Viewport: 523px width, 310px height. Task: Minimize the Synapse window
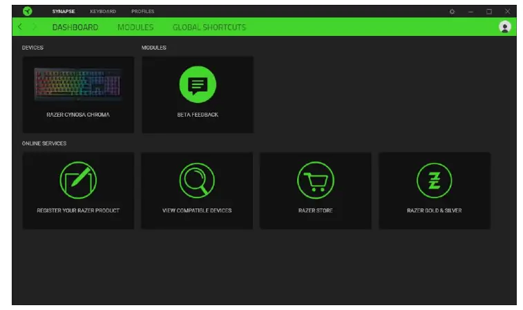[x=470, y=12]
